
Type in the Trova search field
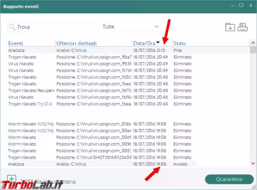[x=56, y=27]
